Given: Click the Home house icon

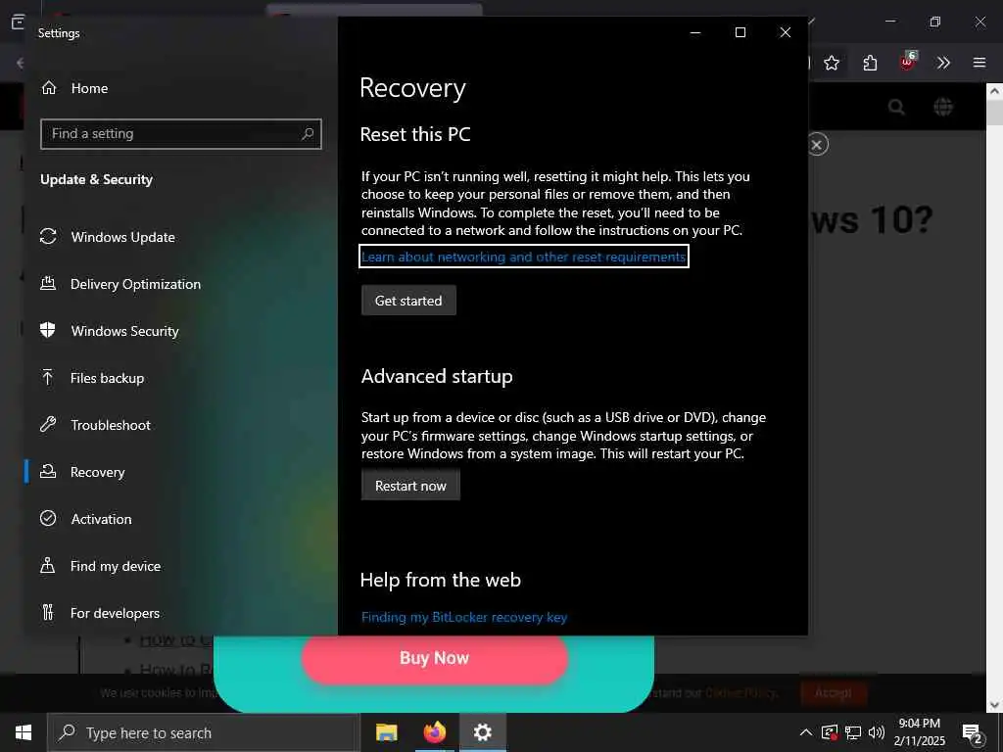Looking at the screenshot, I should 49,87.
